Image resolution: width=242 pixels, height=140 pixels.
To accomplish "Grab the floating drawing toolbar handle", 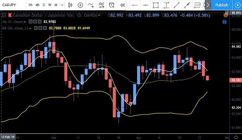I will [x=128, y=5].
